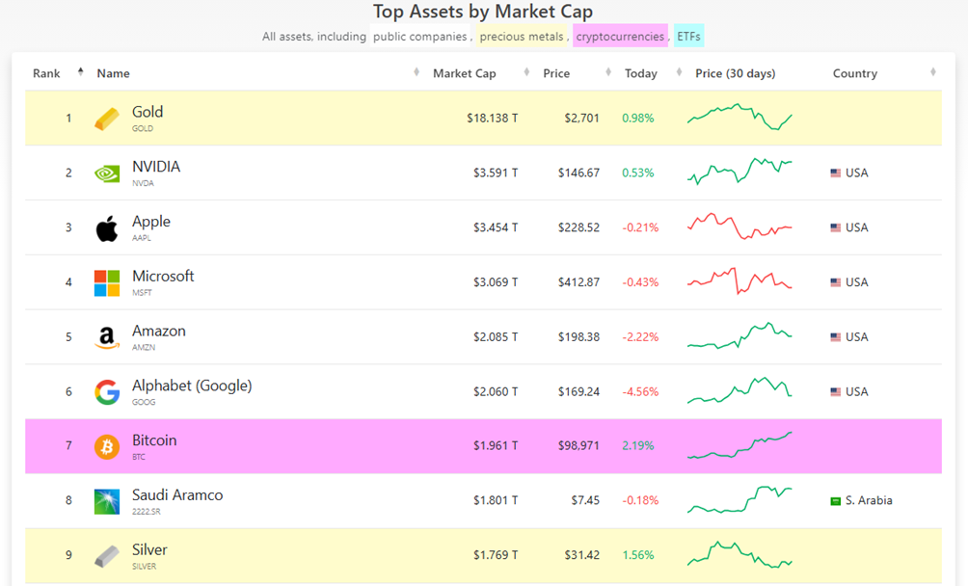Image resolution: width=968 pixels, height=586 pixels.
Task: Open the Amazon company page
Action: pyautogui.click(x=159, y=331)
